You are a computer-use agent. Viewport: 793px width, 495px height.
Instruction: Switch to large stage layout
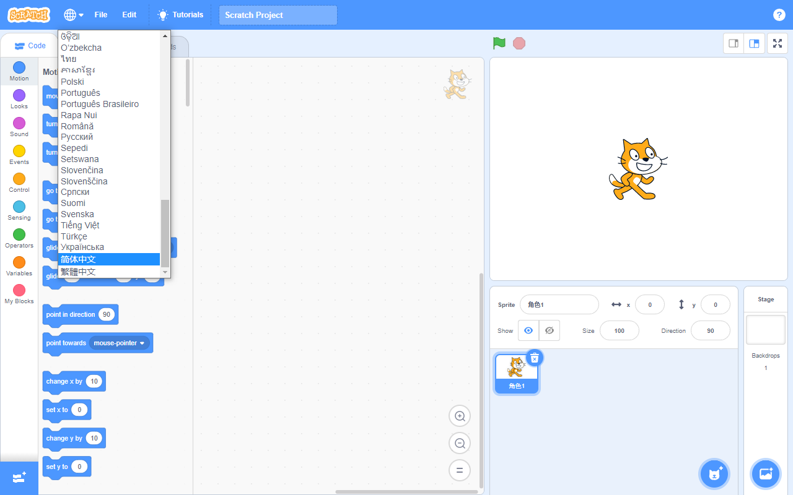click(754, 43)
